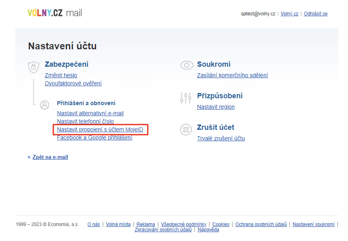Click the user profile circle icon
348x241 pixels.
coord(44,105)
